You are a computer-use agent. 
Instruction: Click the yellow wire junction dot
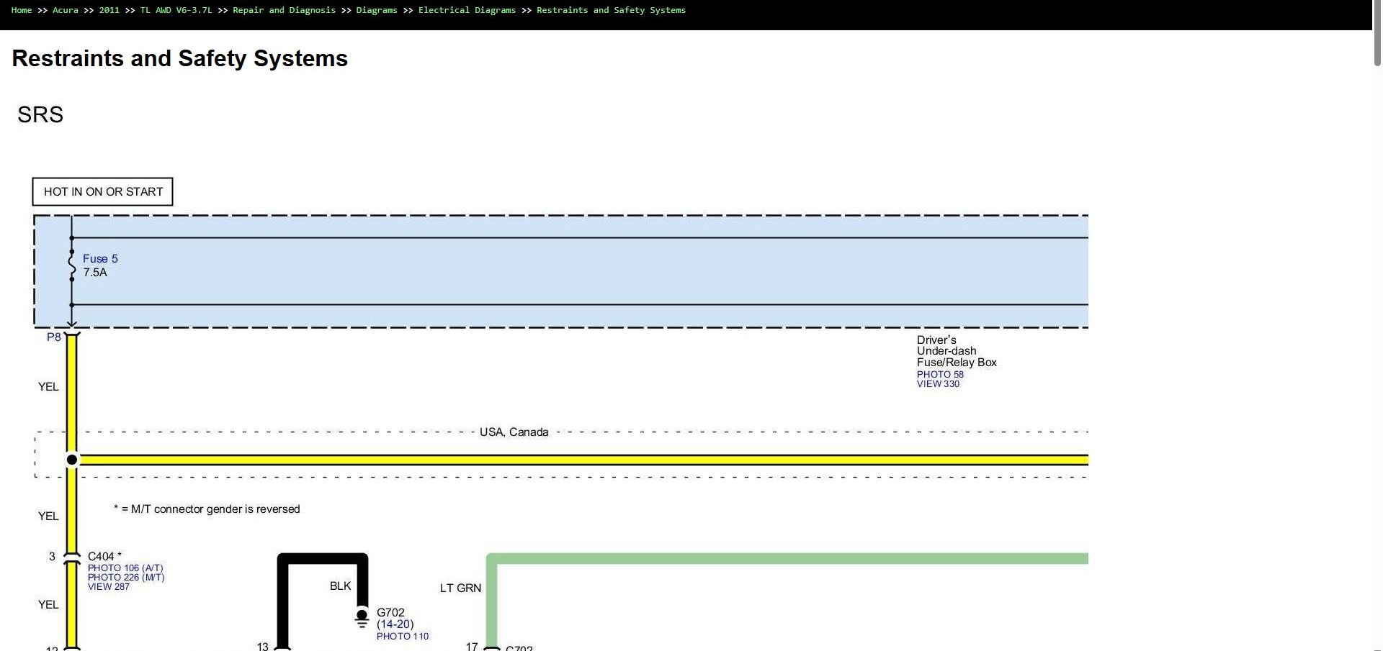tap(72, 460)
